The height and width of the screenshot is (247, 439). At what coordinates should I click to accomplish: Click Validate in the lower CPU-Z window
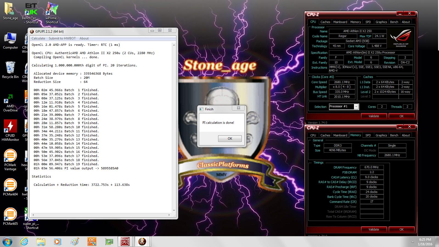click(374, 229)
